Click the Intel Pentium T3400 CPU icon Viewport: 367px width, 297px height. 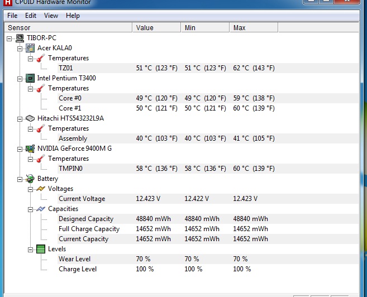coord(30,78)
